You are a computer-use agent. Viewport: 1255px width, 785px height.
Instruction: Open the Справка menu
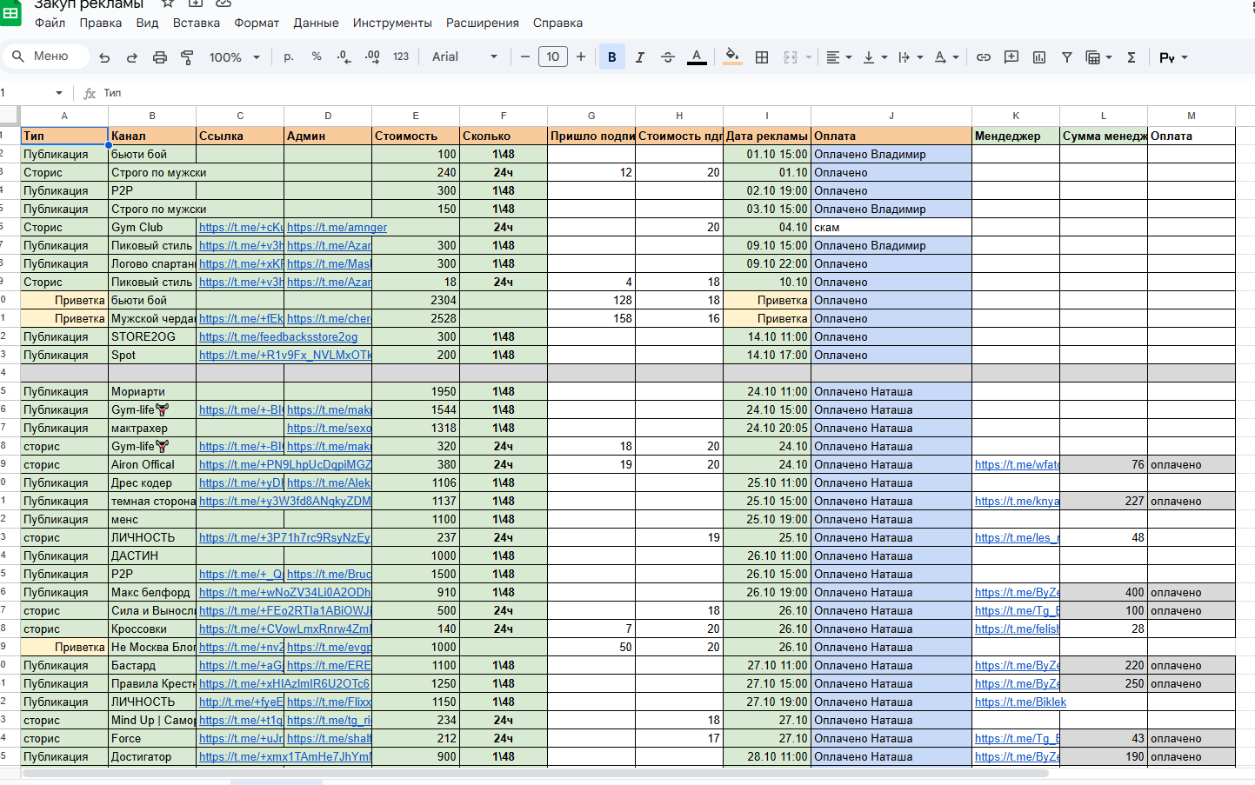click(x=558, y=23)
